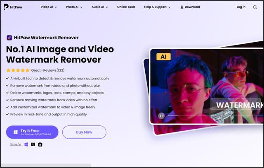Click "Remove watermark from video and photo without blur"
Image resolution: width=264 pixels, height=168 pixels.
(55, 86)
